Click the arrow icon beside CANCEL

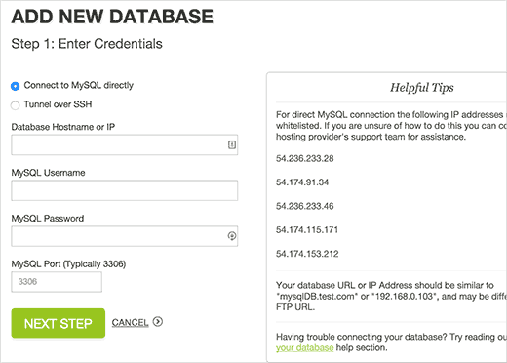[158, 322]
